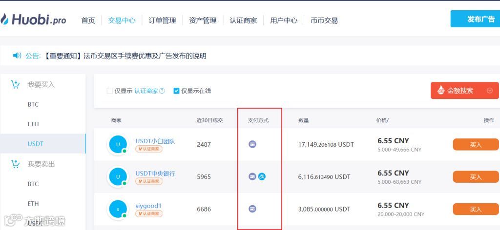Viewport: 500px width, 230px height.
Task: Click the buy cart icon beside 我要买入
Action: tap(15, 84)
